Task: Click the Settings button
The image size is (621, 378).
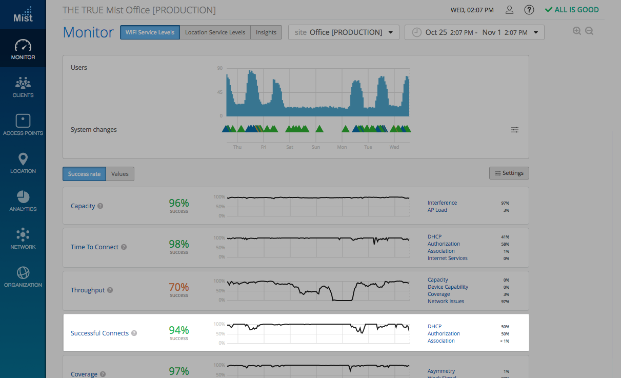Action: click(509, 173)
